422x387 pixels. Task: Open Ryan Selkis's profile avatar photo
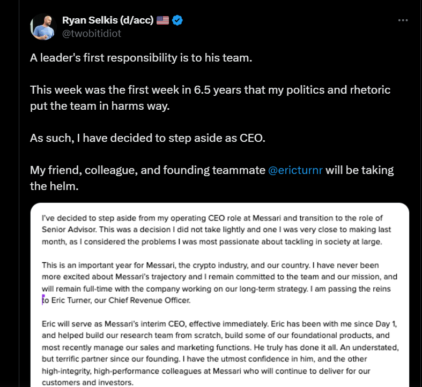[43, 27]
